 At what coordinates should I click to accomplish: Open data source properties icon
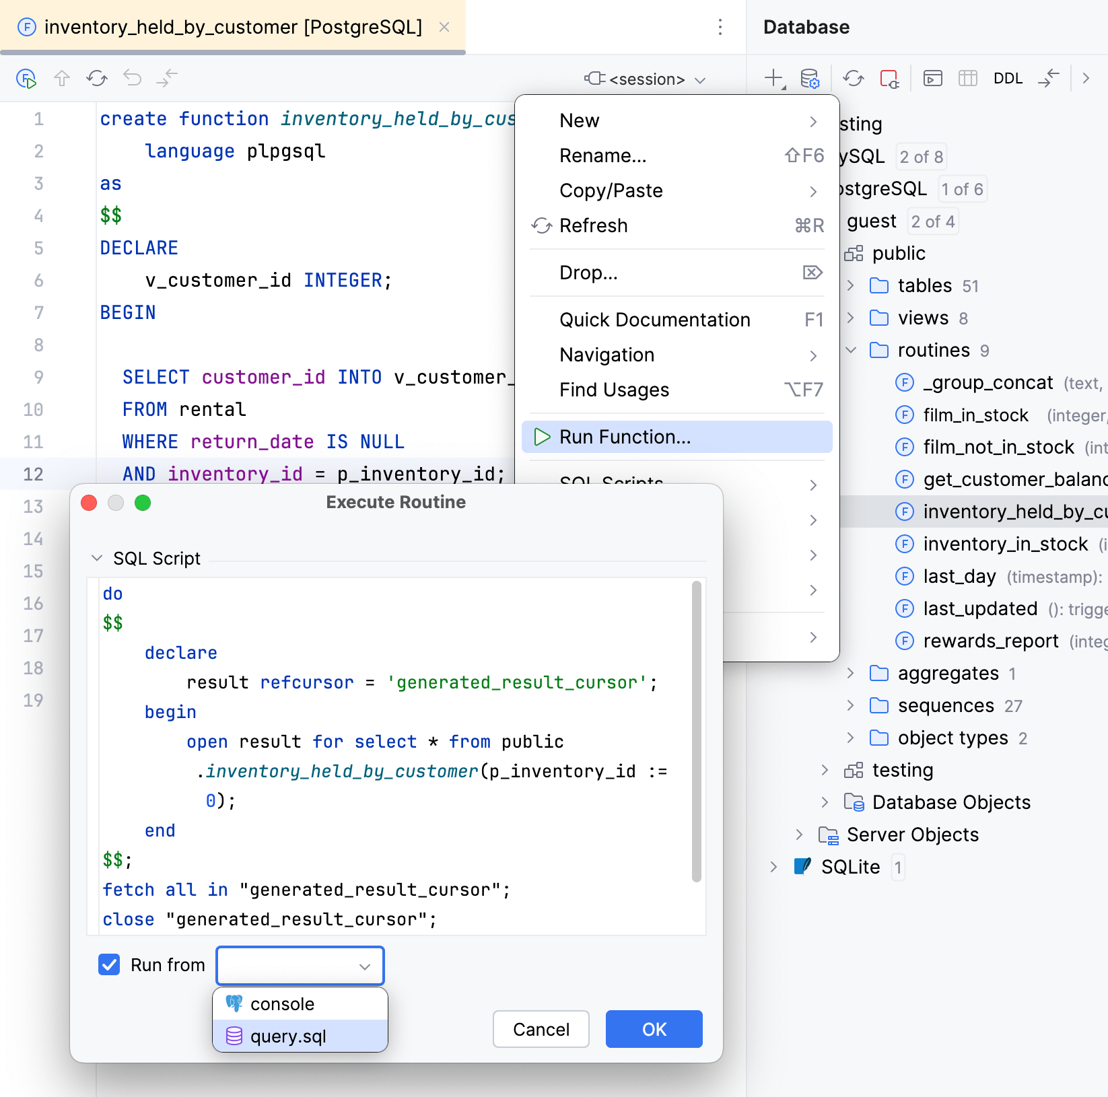pos(810,79)
